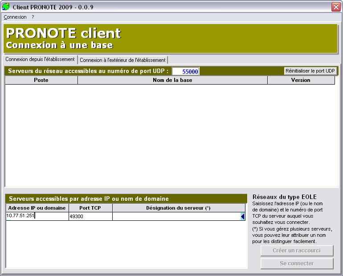Click the Créer un raccourci button
The image size is (343, 276).
click(297, 251)
